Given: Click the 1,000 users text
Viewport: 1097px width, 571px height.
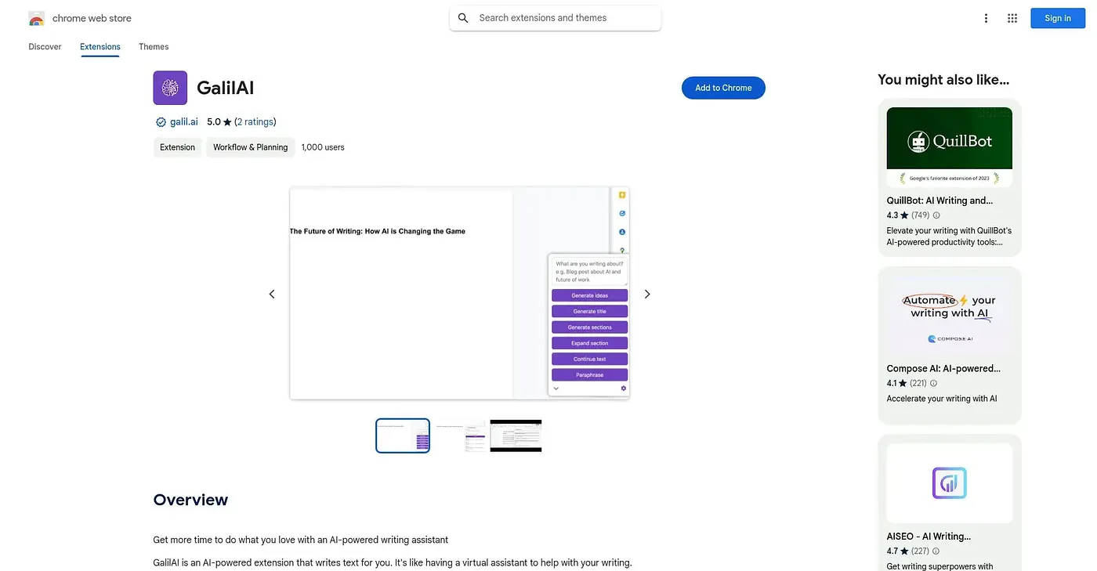Looking at the screenshot, I should 323,147.
